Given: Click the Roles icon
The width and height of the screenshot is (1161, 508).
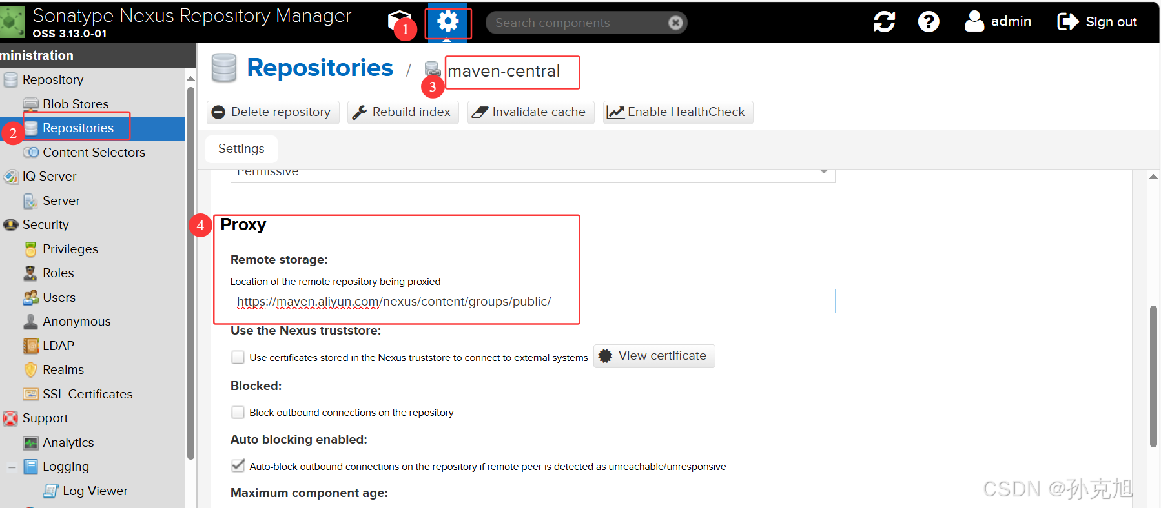Looking at the screenshot, I should point(30,273).
